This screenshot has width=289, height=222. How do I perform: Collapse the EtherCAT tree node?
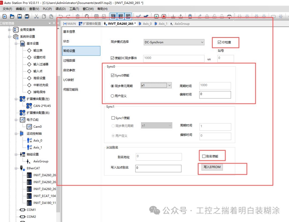click(x=16, y=168)
